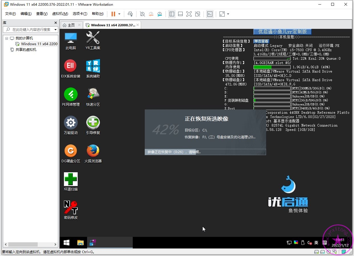Click the 42% restore progress text

point(166,130)
